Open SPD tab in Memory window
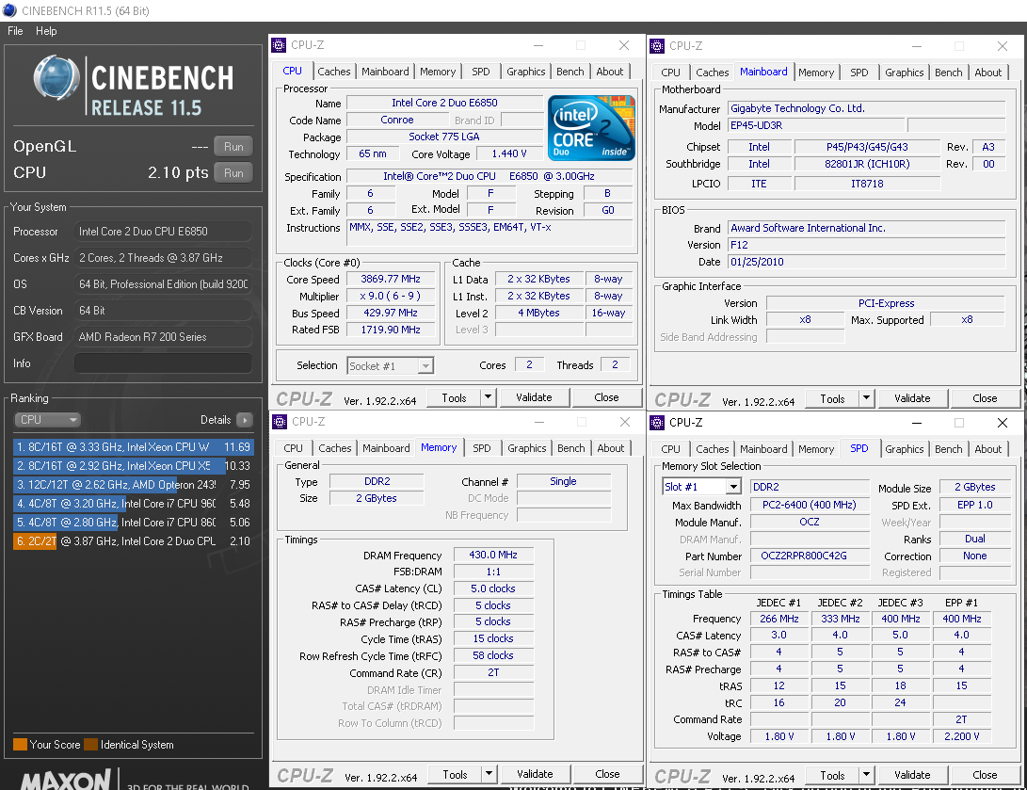This screenshot has height=790, width=1027. 481,448
